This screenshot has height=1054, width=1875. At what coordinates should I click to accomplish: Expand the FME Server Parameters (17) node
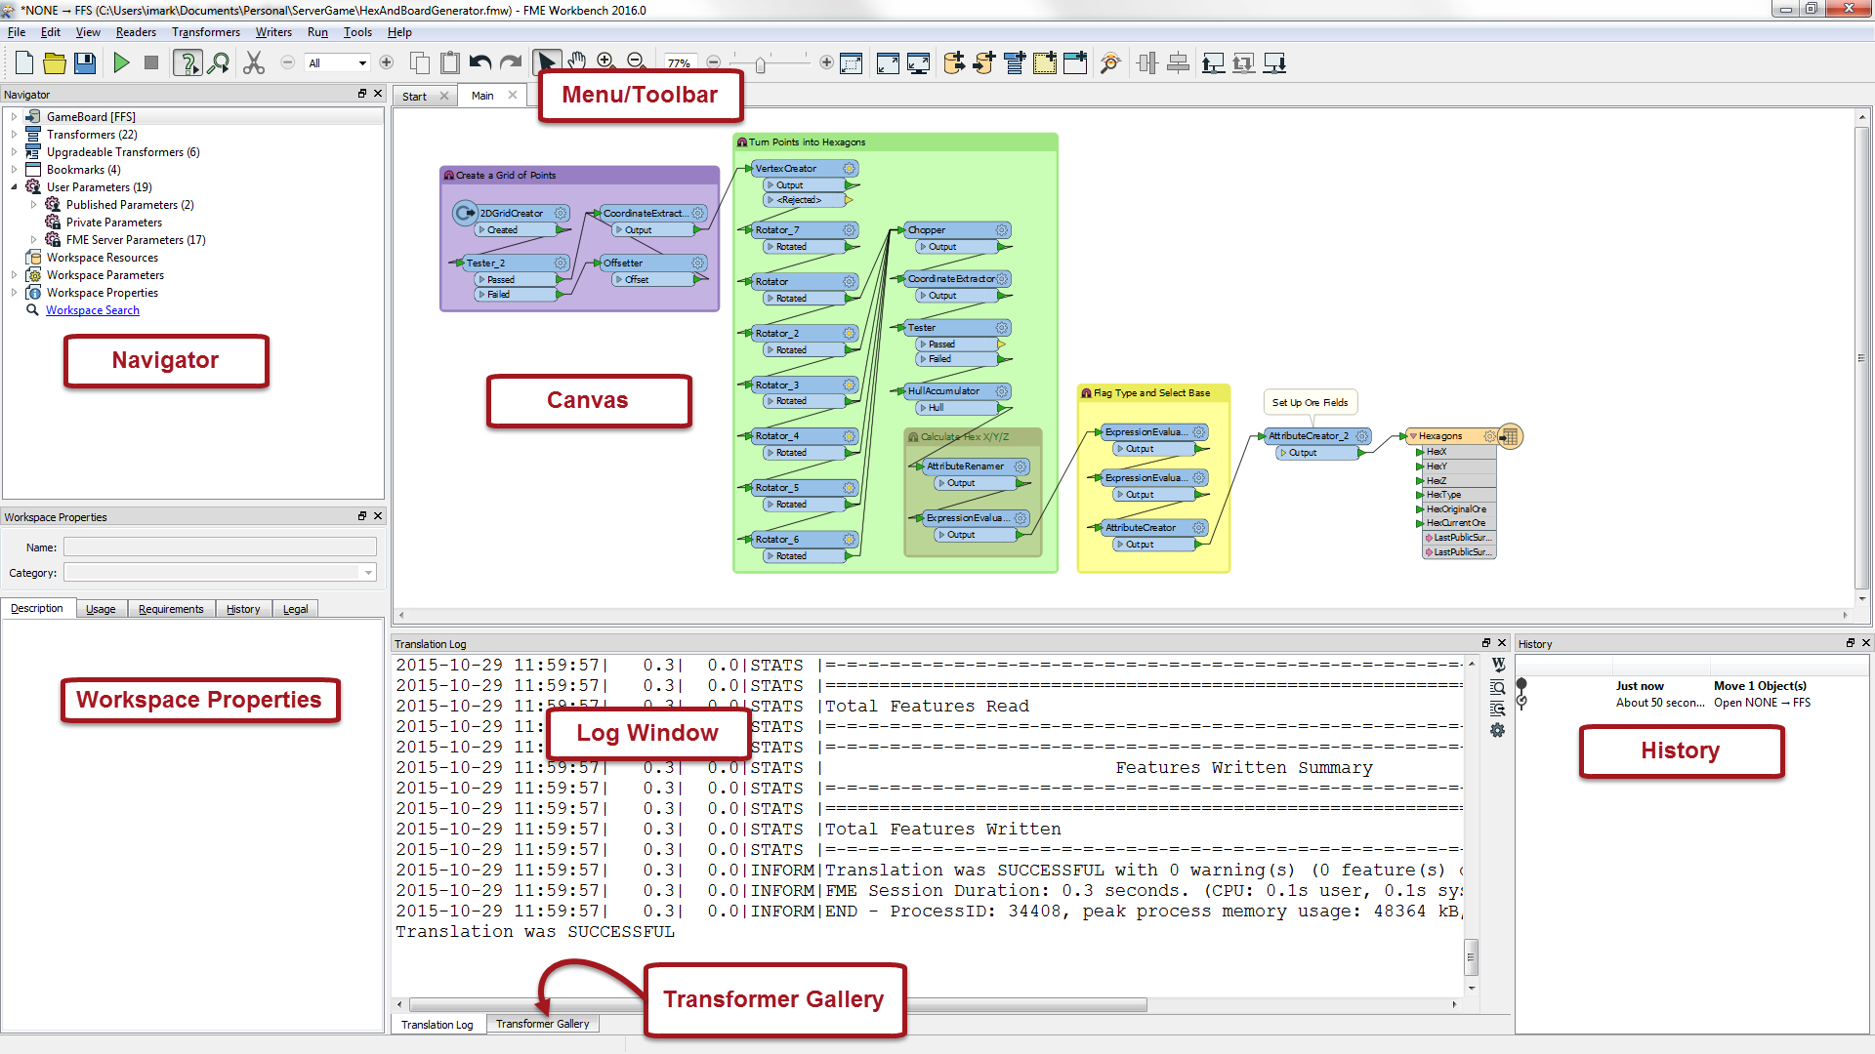pos(33,240)
